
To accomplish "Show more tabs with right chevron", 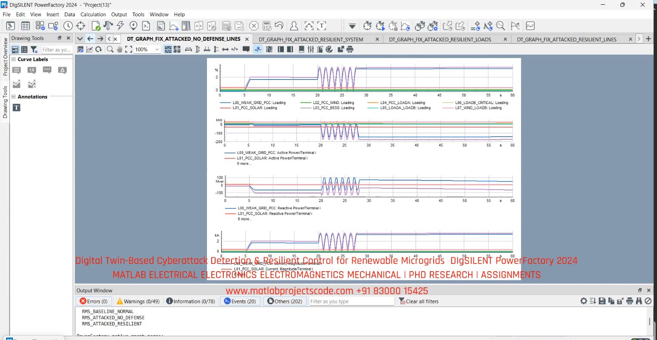I will point(639,39).
